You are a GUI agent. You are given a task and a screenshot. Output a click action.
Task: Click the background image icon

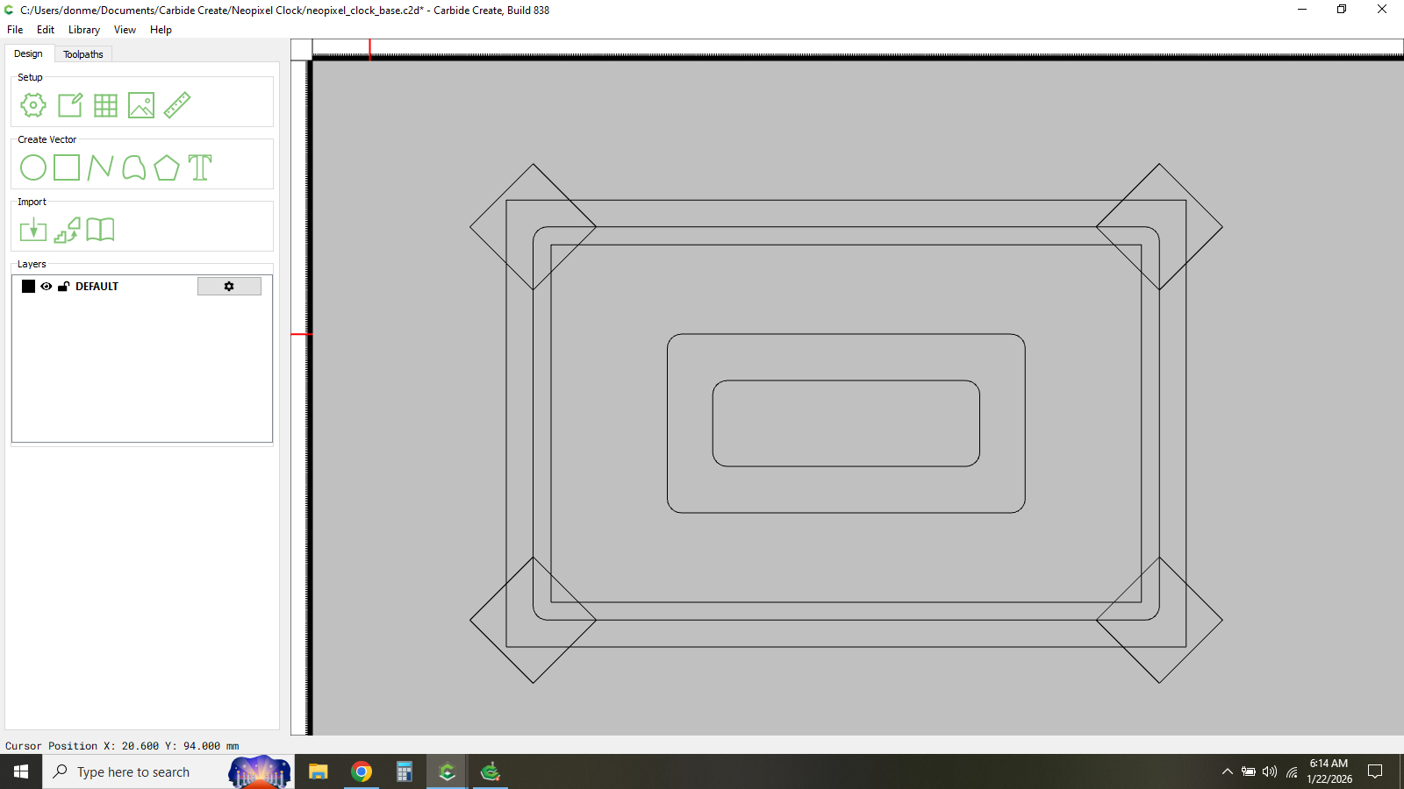click(x=141, y=105)
